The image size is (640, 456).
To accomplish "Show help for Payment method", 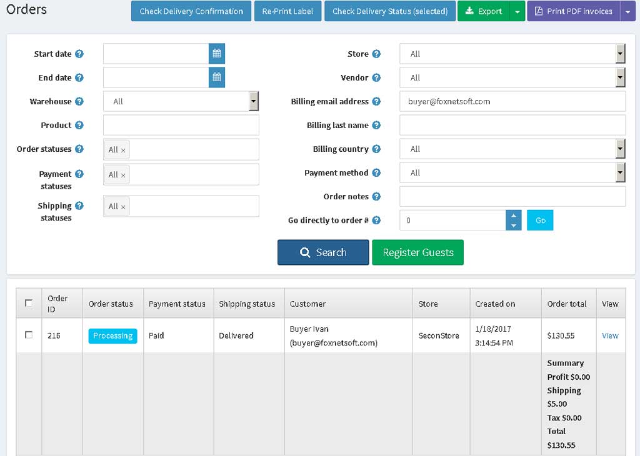I will (x=376, y=172).
